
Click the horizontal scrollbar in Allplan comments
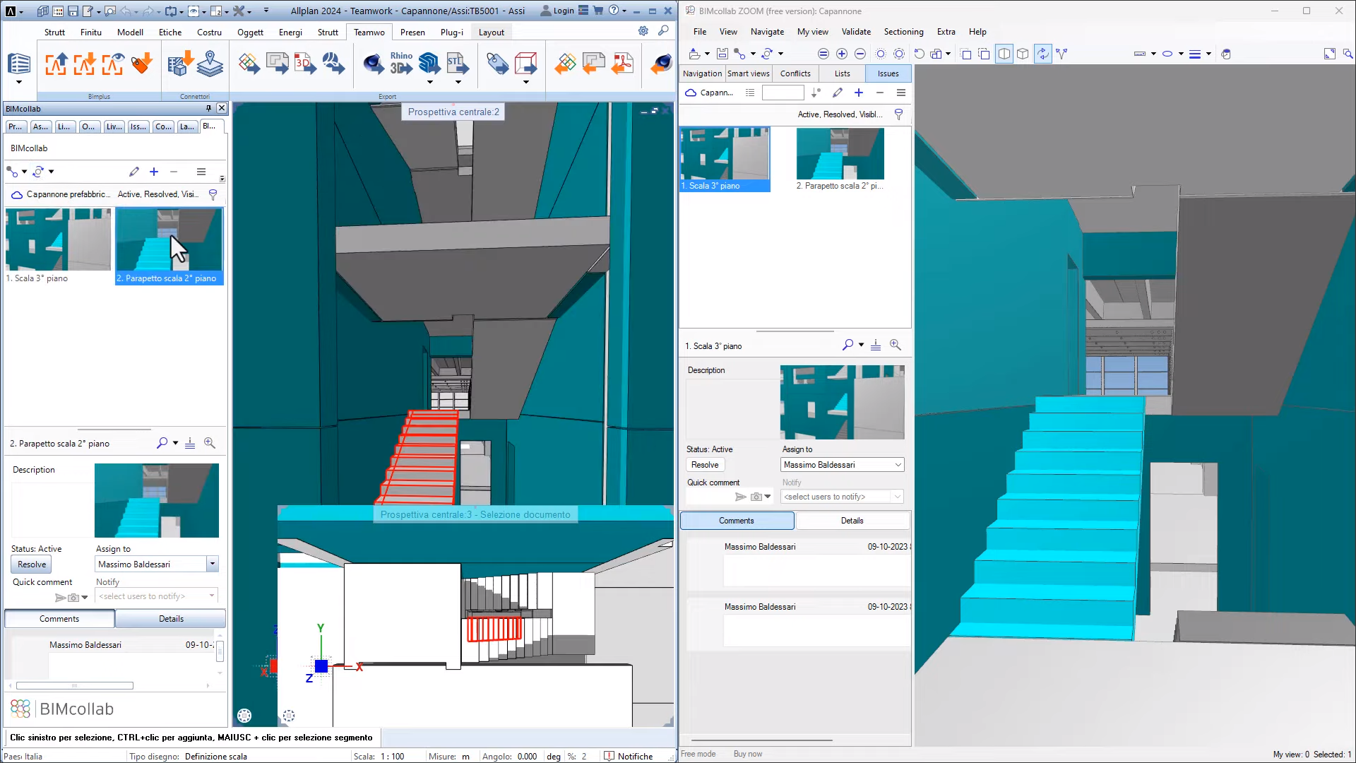74,685
